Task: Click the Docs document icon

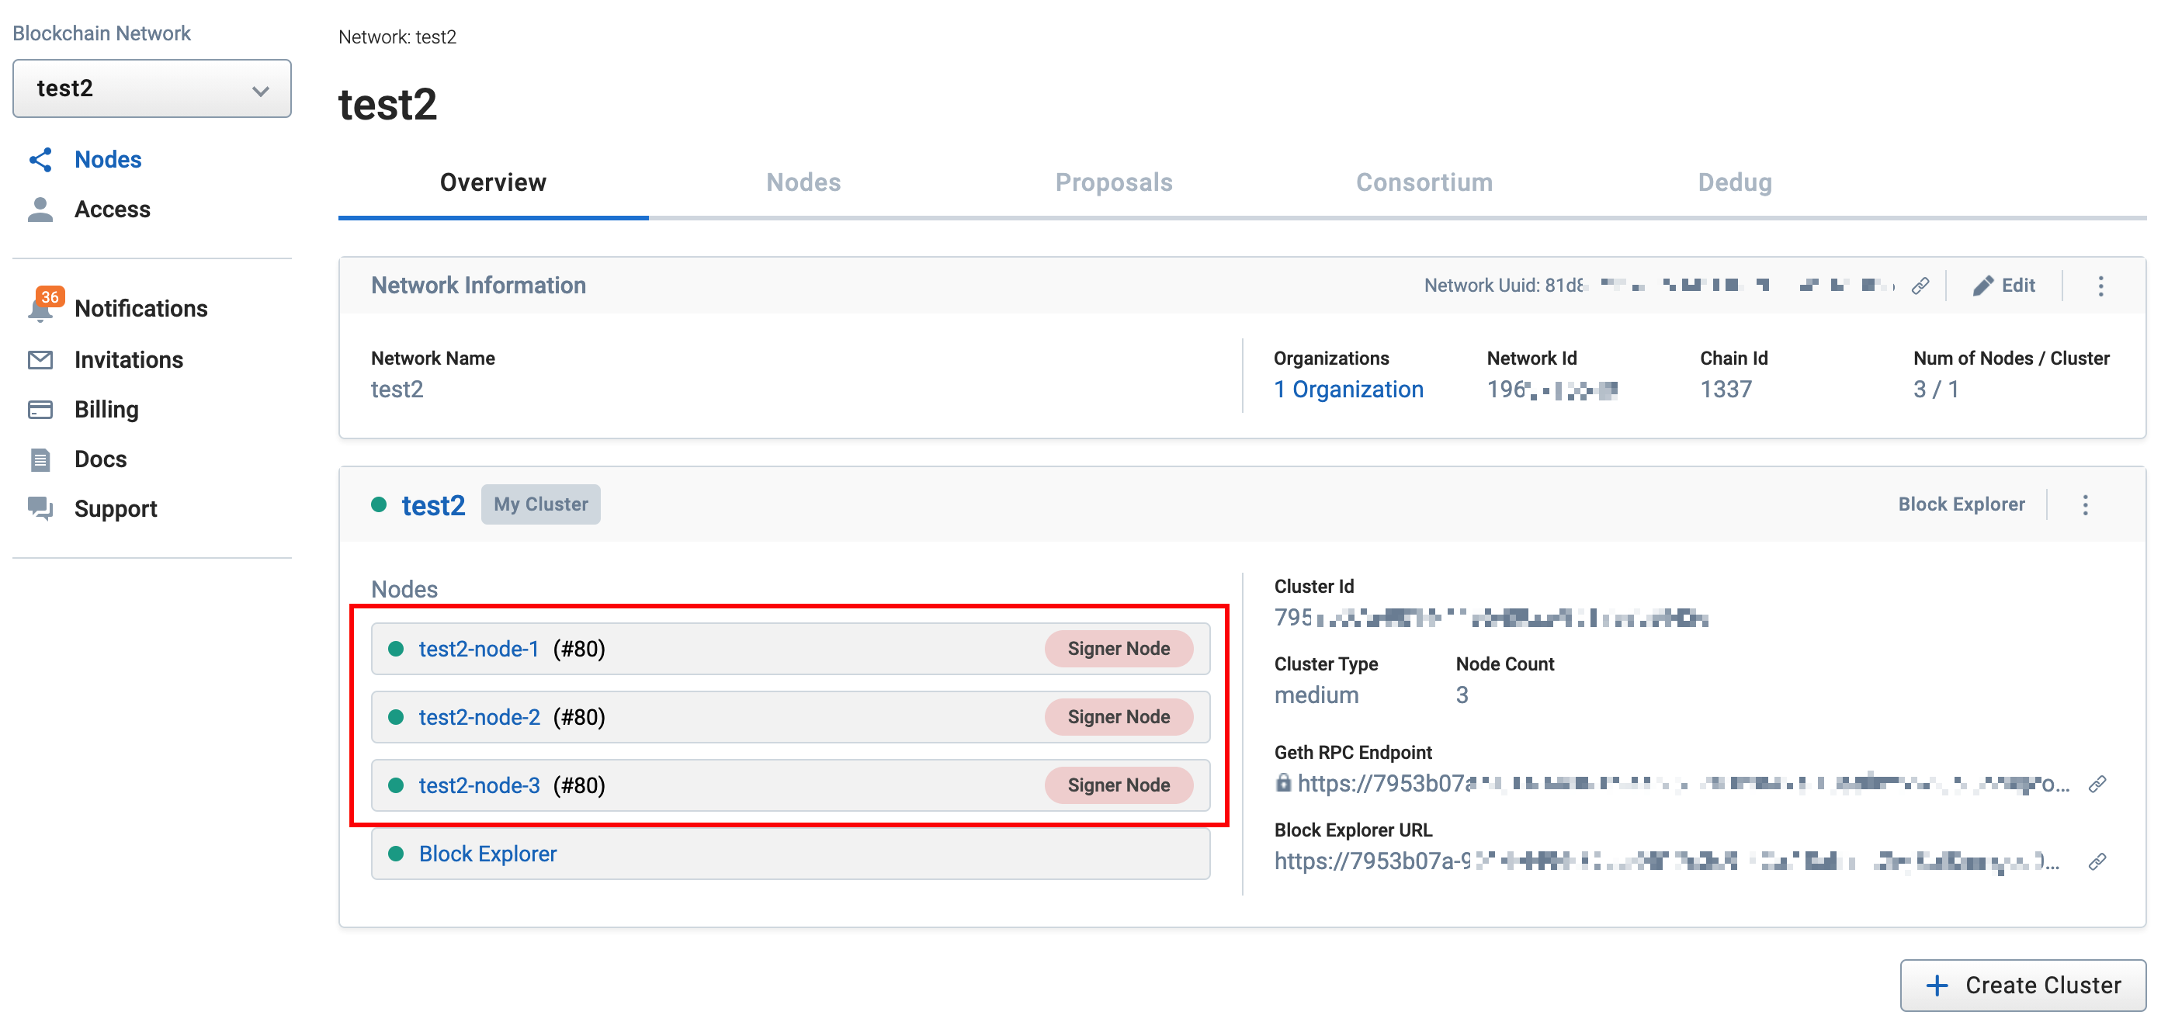Action: pyautogui.click(x=40, y=459)
